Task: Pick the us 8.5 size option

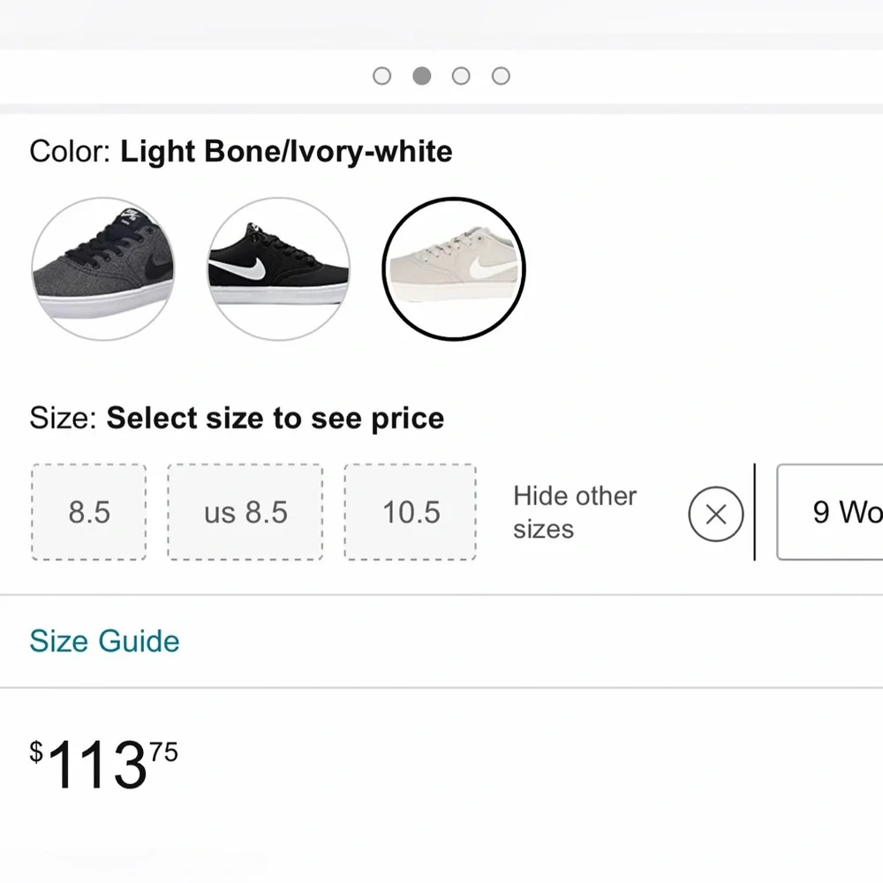Action: pos(245,512)
